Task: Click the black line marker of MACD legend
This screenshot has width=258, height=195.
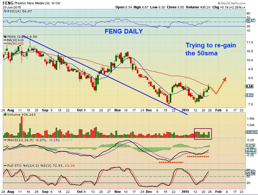Action: pyautogui.click(x=5, y=140)
